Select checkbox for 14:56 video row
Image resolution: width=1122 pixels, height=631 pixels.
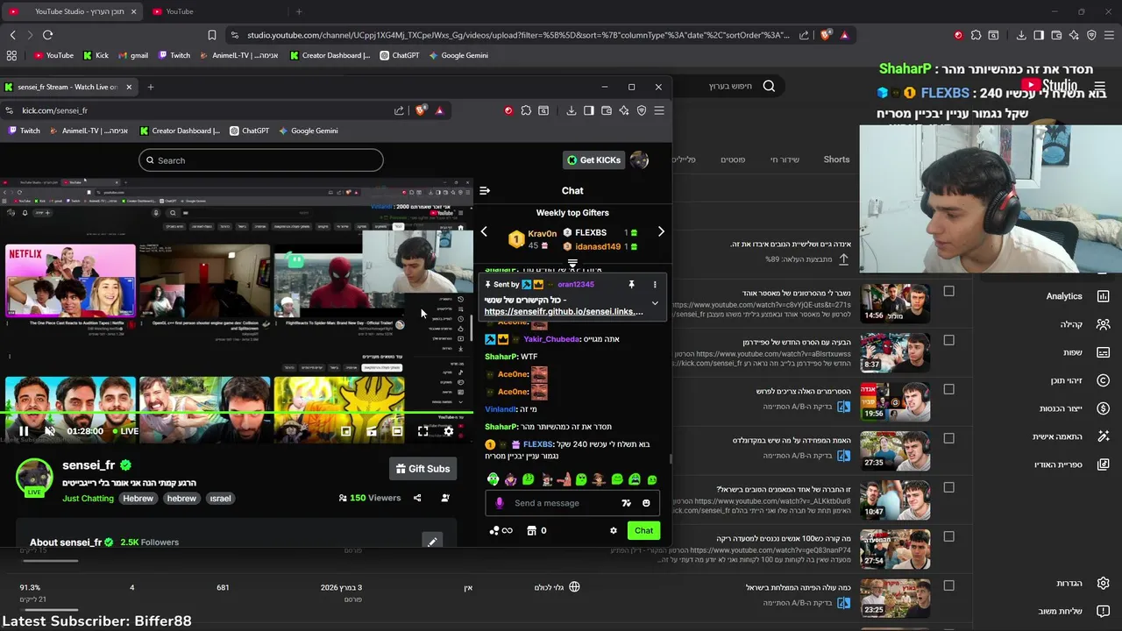(x=948, y=291)
